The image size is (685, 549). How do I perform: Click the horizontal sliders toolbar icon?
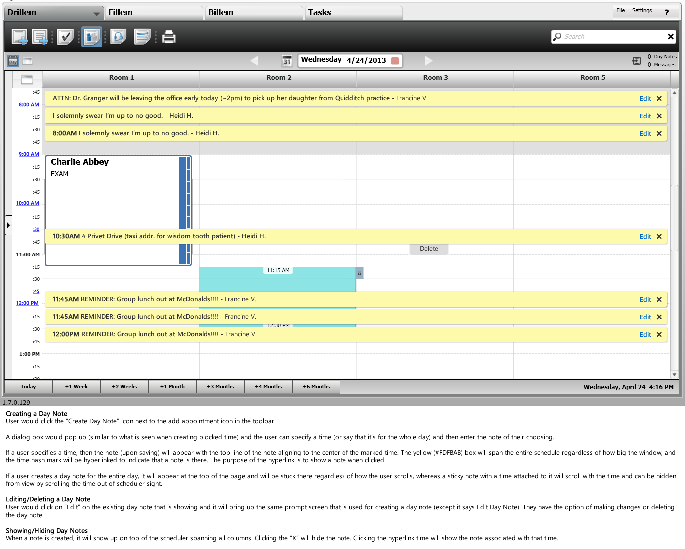(x=142, y=37)
